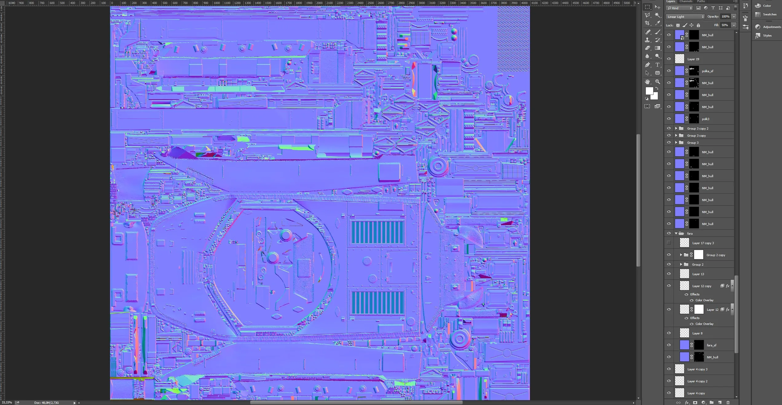Open the Linear Light blend mode dropdown

coord(685,17)
